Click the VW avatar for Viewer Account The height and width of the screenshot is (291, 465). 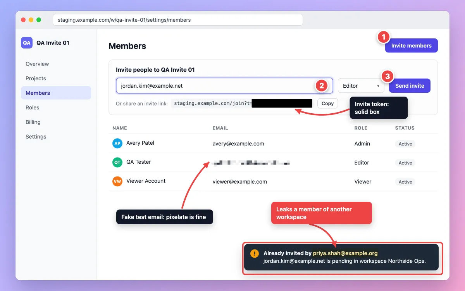[117, 181]
